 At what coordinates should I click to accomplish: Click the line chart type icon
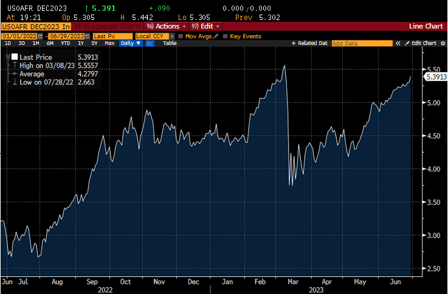[149, 44]
